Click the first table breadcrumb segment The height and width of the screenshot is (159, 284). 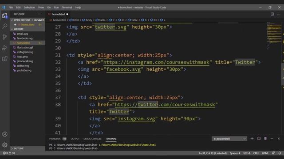101,20
